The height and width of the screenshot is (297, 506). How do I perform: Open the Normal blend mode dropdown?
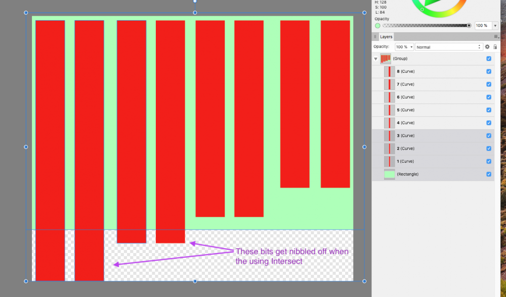click(449, 47)
